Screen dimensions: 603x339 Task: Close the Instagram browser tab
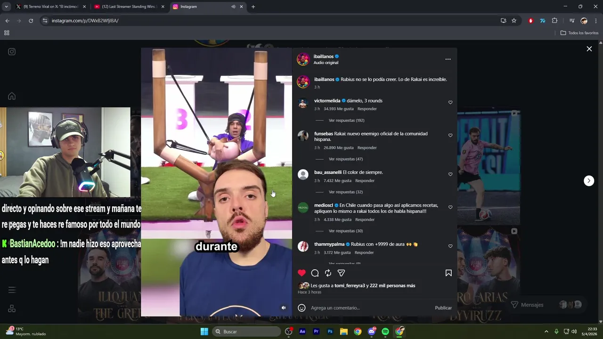click(242, 7)
